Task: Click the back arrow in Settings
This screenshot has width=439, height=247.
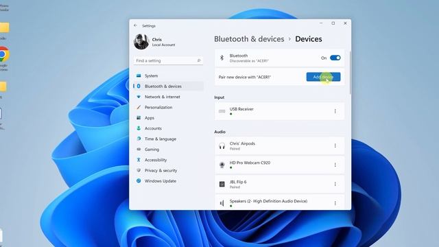Action: [x=136, y=25]
